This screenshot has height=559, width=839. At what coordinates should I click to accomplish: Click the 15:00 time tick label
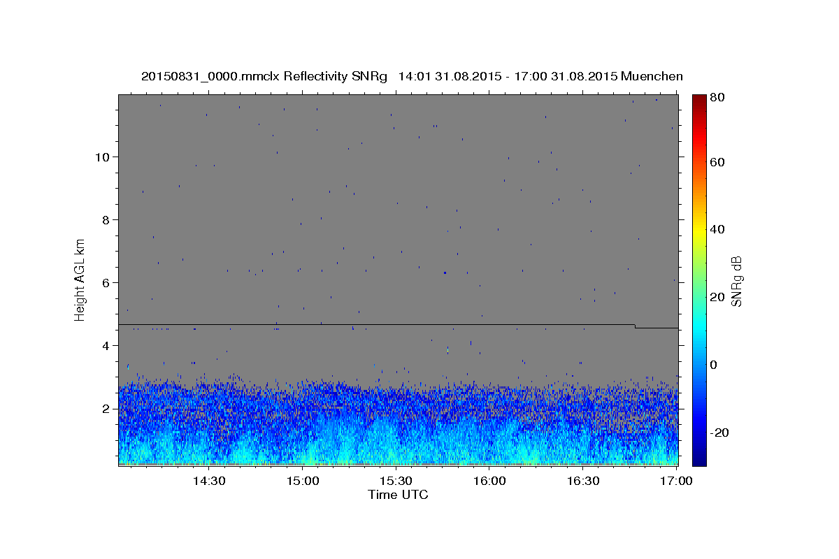pyautogui.click(x=302, y=481)
